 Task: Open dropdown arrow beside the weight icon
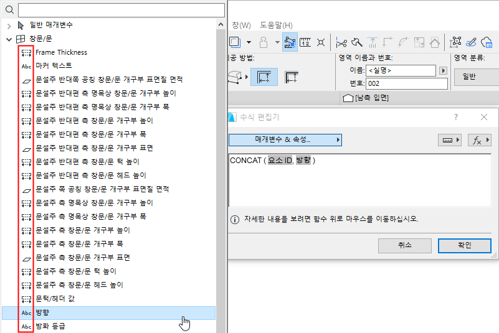pyautogui.click(x=277, y=42)
